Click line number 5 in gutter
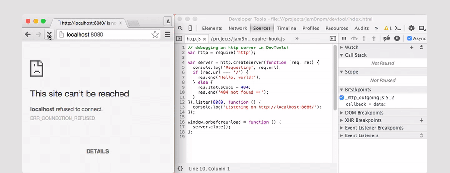This screenshot has width=450, height=173. [x=184, y=67]
